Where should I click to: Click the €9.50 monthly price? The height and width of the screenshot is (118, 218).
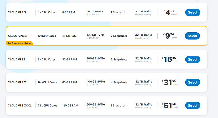(170, 36)
